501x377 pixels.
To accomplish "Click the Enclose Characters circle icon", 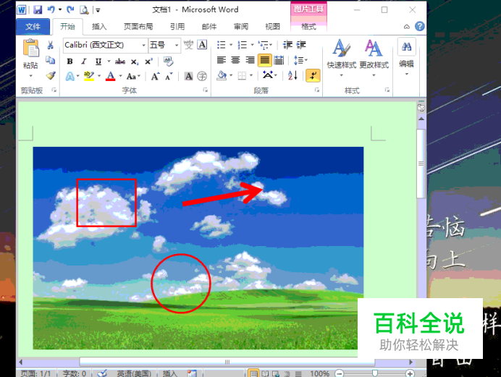I will (x=202, y=76).
